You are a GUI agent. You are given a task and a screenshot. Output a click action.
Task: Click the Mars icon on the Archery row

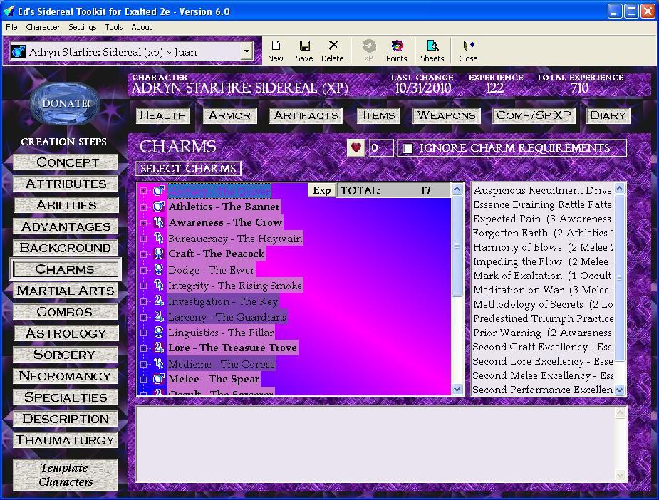coord(158,191)
